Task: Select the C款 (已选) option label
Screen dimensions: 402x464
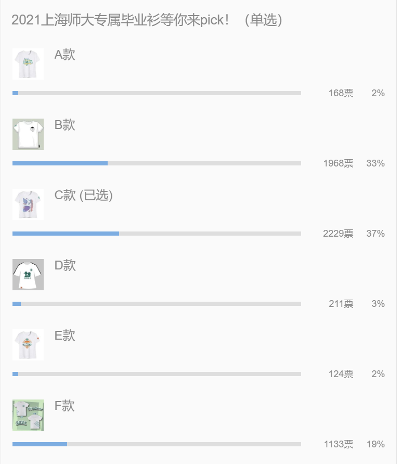Action: click(83, 195)
